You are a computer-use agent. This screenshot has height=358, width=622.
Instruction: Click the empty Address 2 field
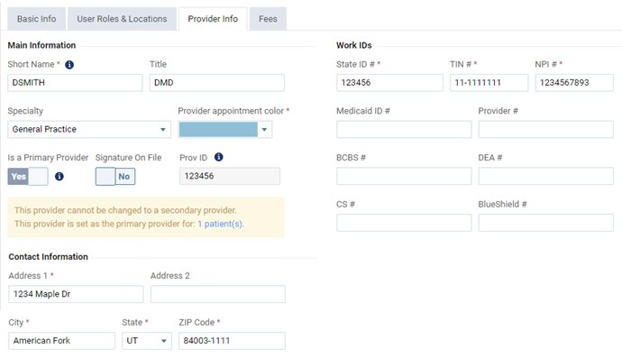pos(218,294)
